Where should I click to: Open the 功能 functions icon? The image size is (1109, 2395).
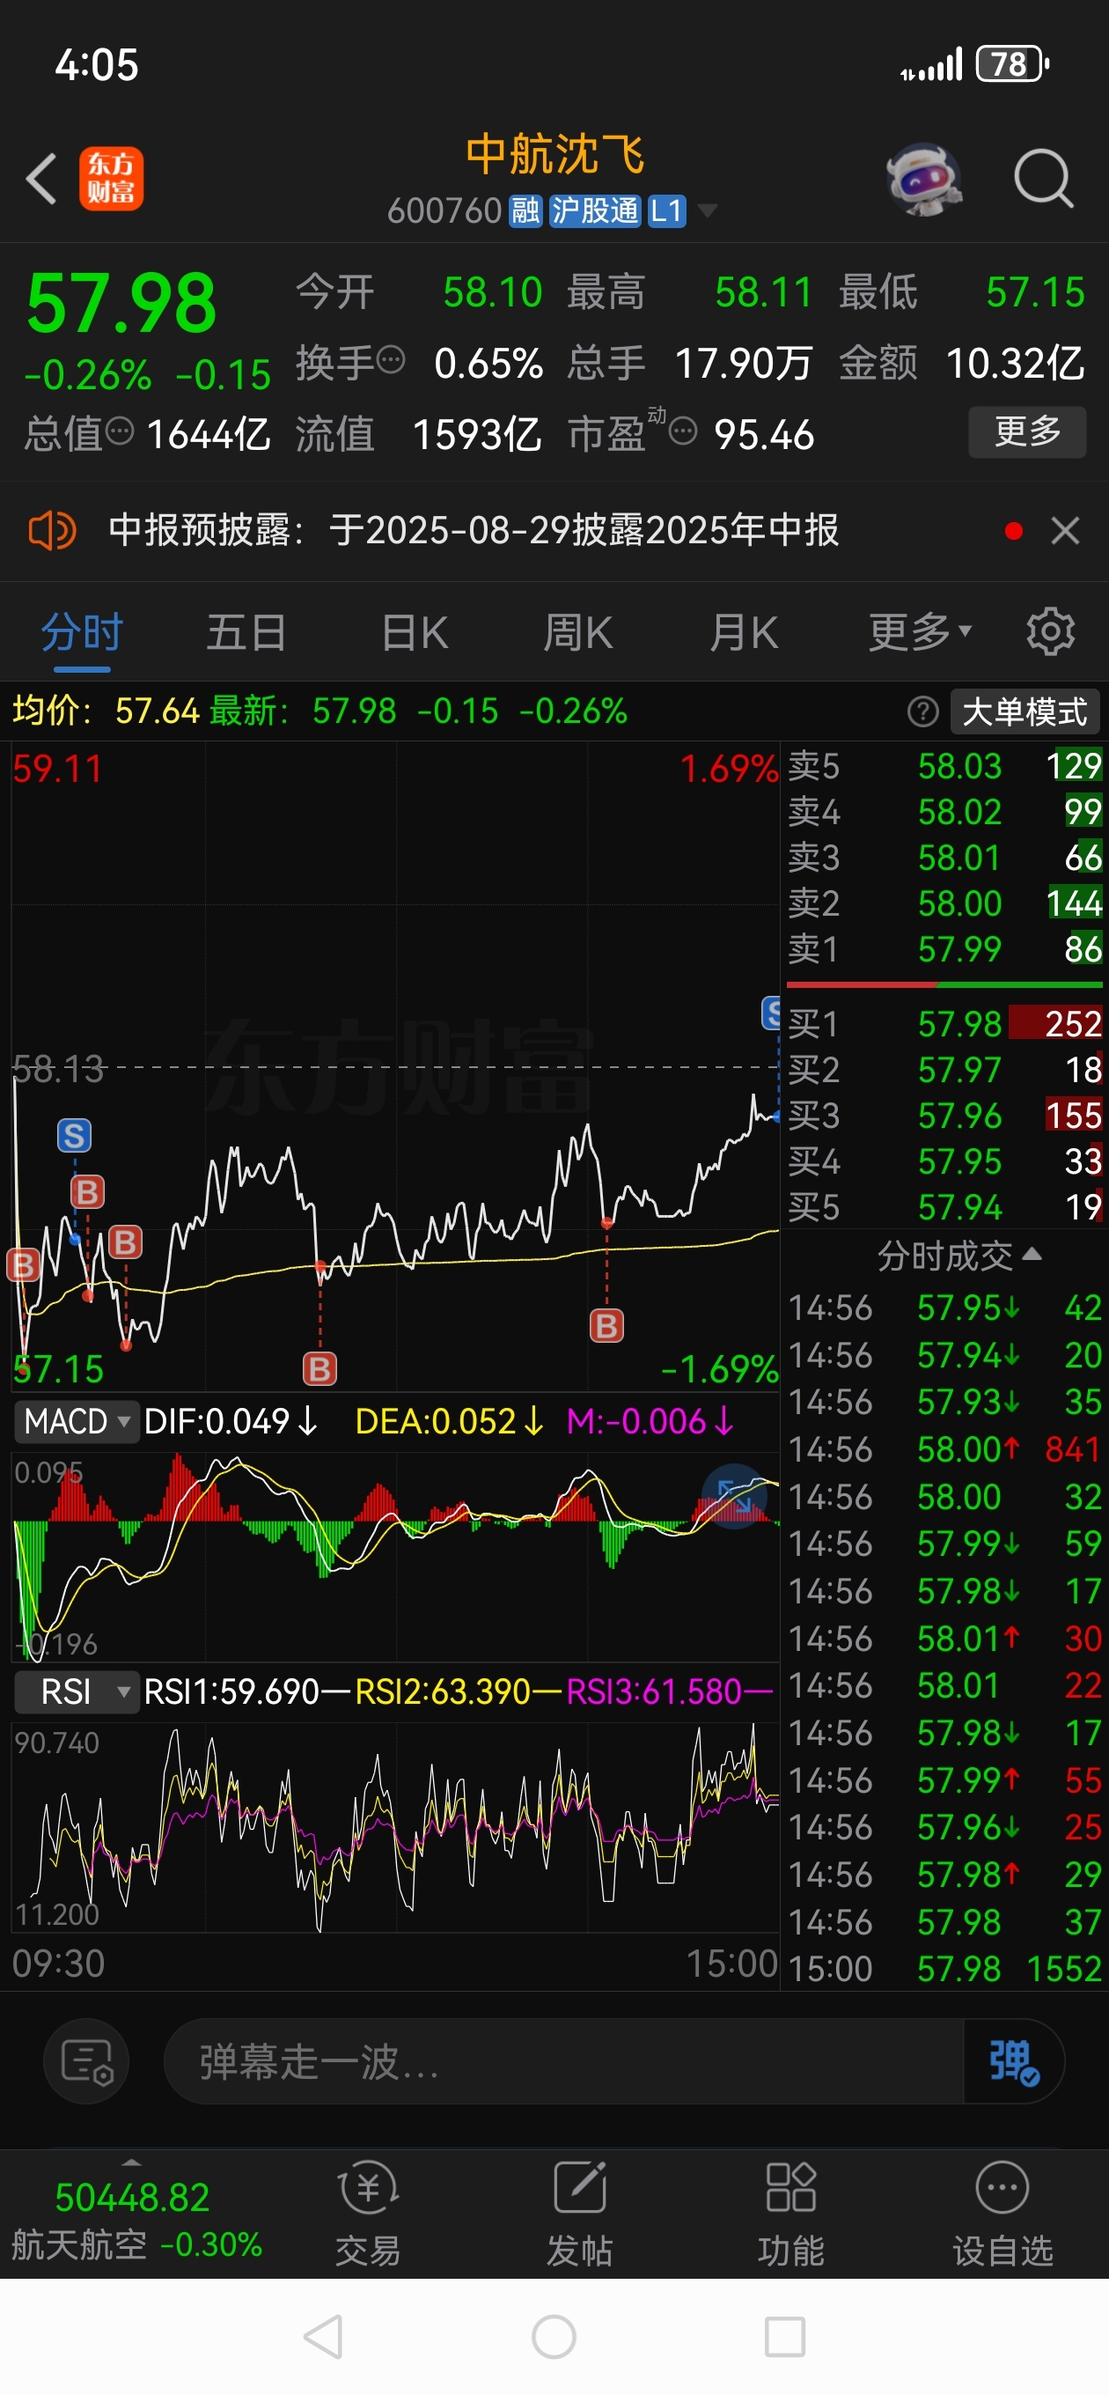tap(791, 2214)
